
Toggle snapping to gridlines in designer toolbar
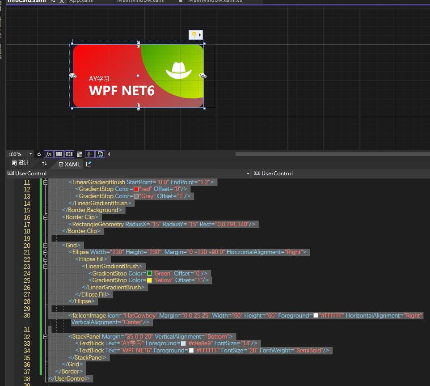[69, 154]
